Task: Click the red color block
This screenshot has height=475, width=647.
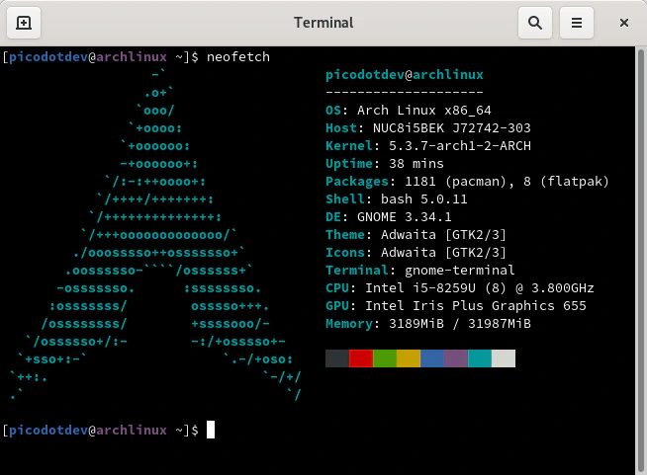Action: (x=361, y=358)
